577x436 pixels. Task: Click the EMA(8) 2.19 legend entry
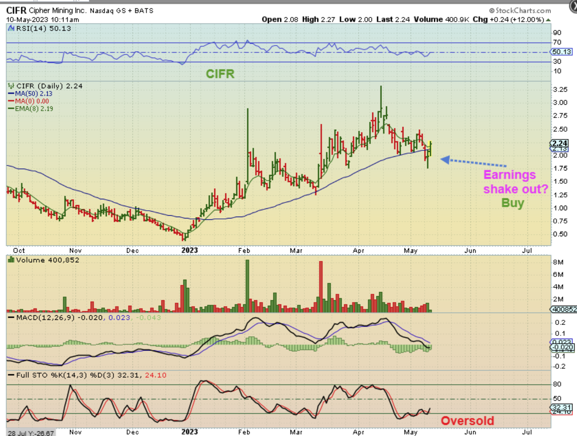[34, 109]
